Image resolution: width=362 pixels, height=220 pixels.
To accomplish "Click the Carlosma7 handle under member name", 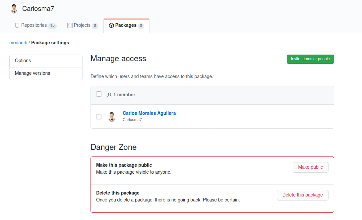I will click(132, 120).
